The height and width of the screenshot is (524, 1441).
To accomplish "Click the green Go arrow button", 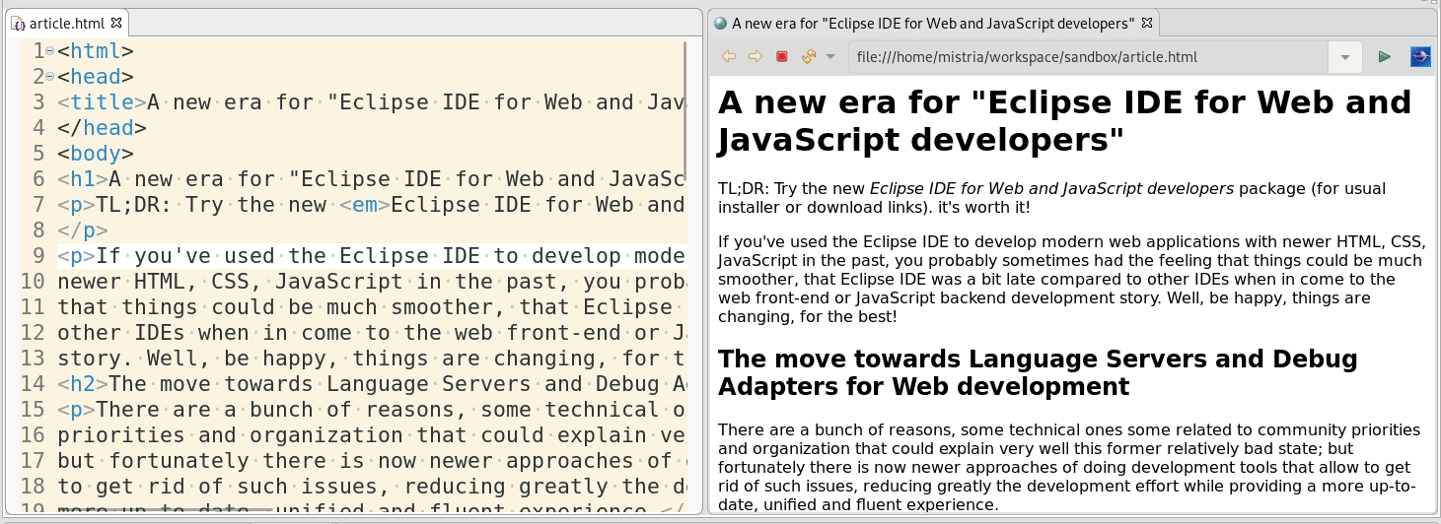I will coord(1385,57).
